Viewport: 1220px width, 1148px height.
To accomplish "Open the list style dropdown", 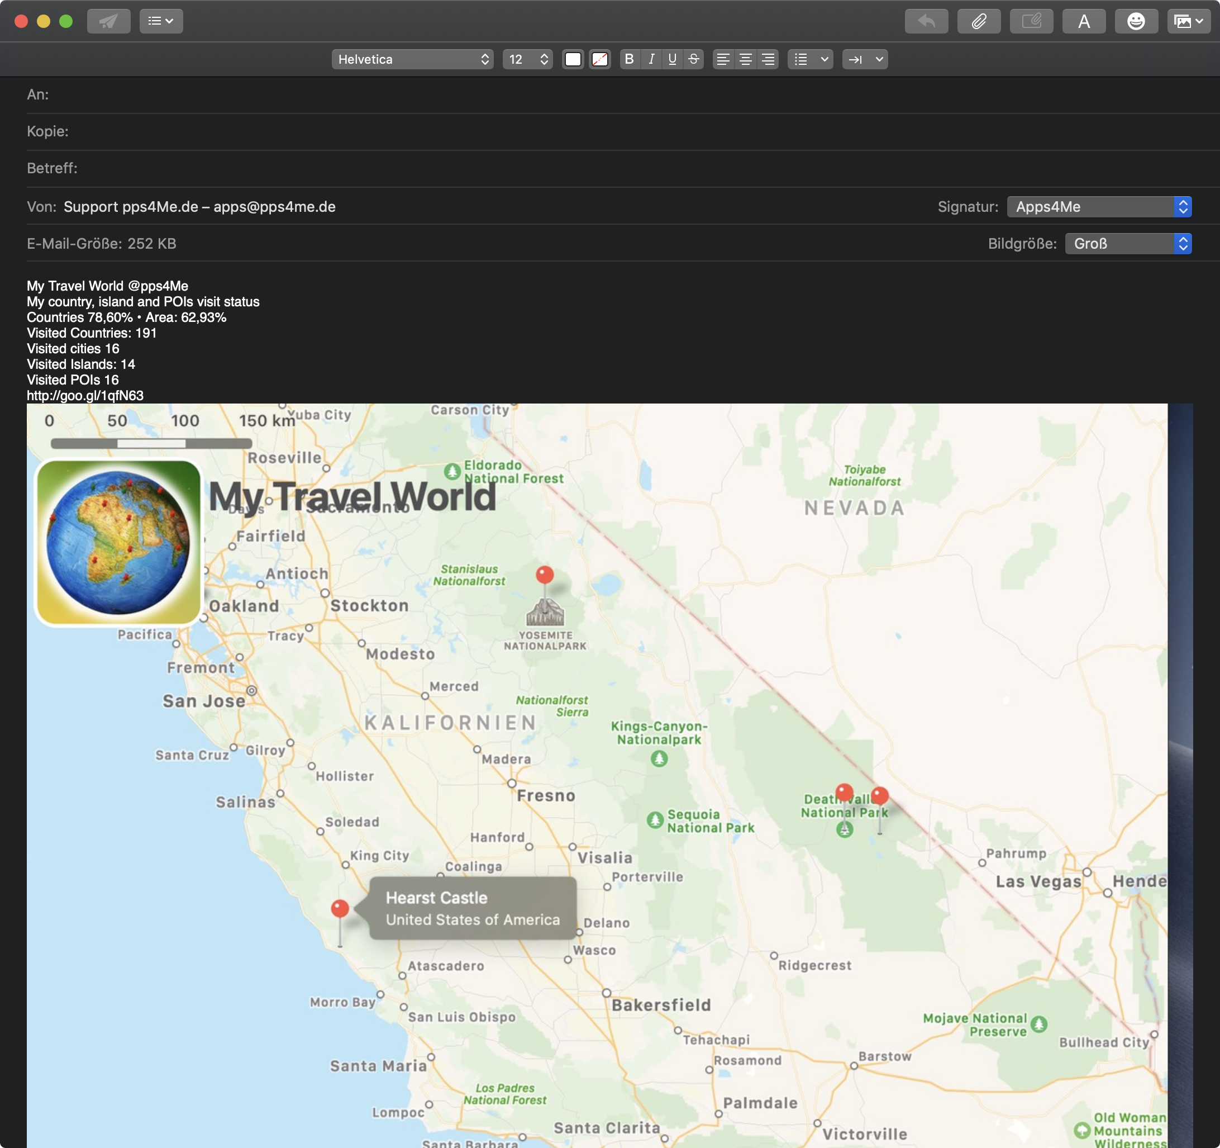I will coord(810,60).
